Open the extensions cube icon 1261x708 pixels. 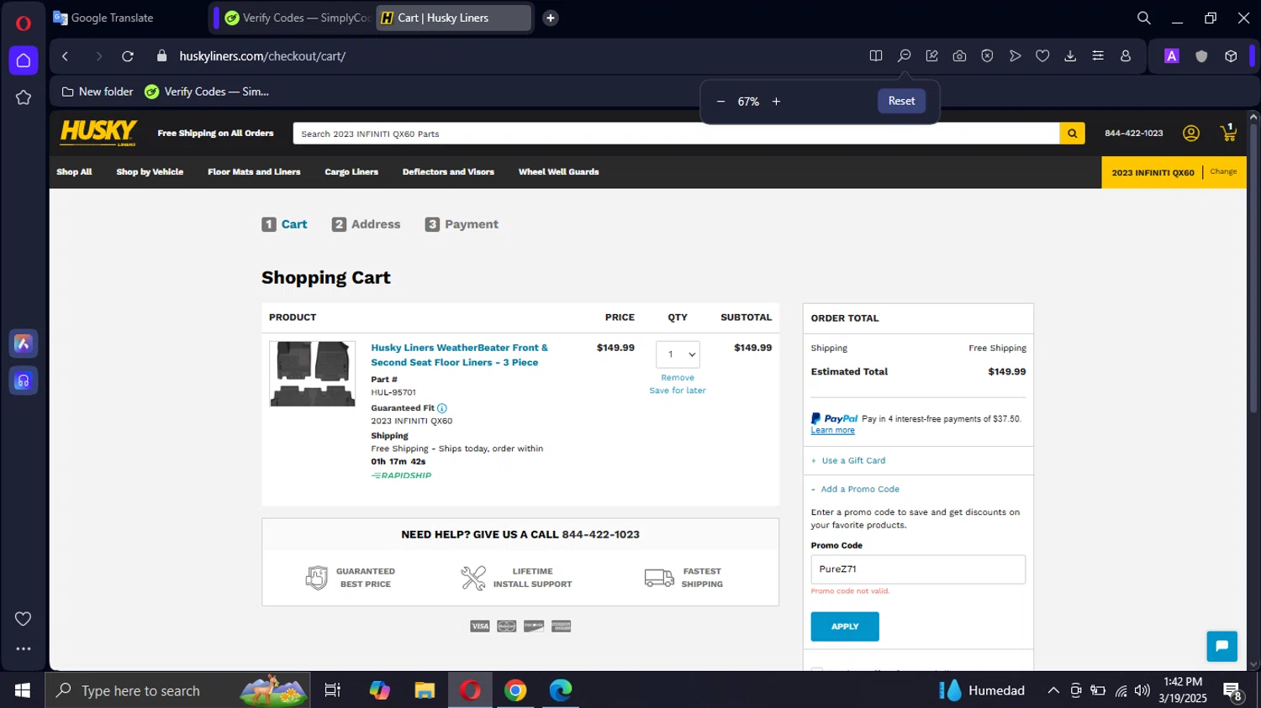click(x=1231, y=56)
